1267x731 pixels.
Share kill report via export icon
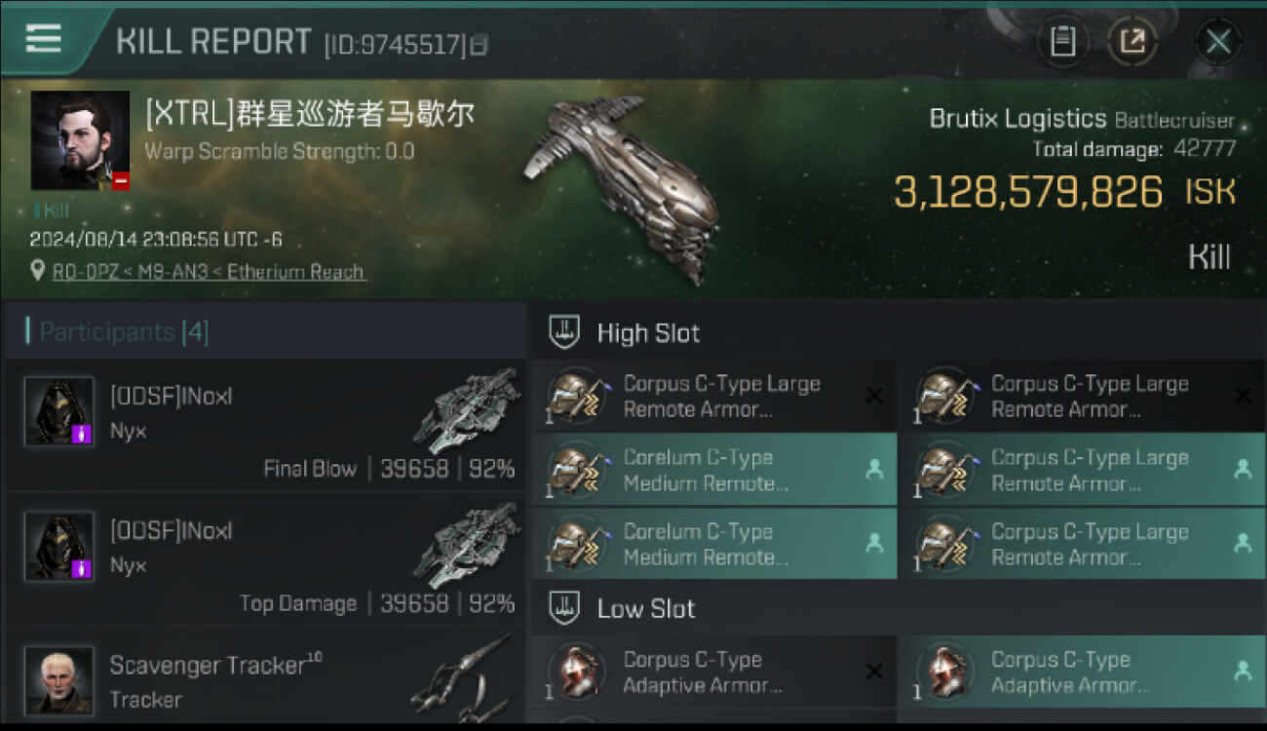pyautogui.click(x=1133, y=42)
